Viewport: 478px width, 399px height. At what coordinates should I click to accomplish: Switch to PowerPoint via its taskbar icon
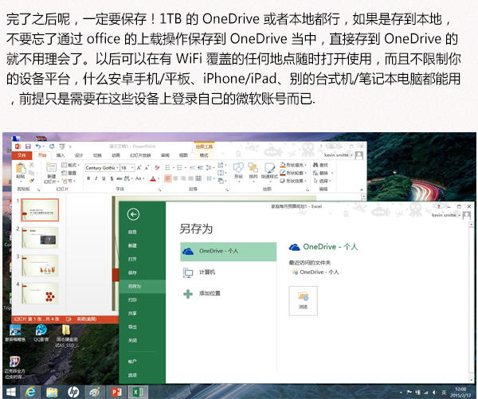(116, 392)
